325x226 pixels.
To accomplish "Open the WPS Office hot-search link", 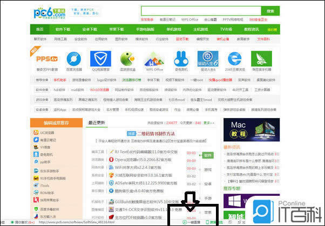I will [x=189, y=19].
